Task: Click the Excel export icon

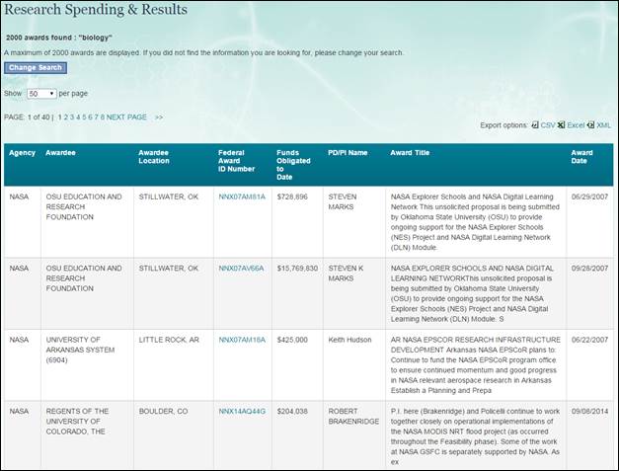Action: tap(561, 125)
